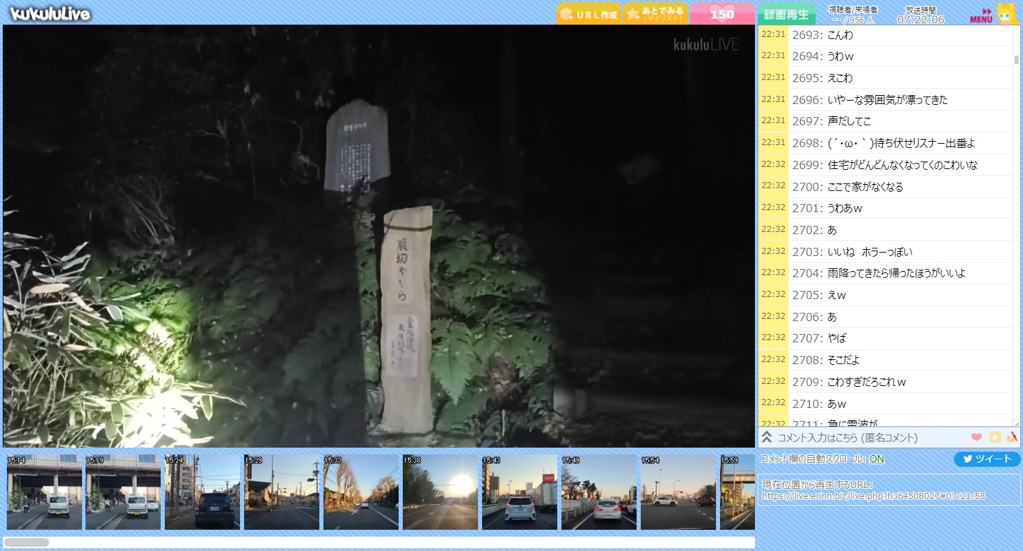Click the video player area
The width and height of the screenshot is (1023, 551).
click(x=379, y=236)
